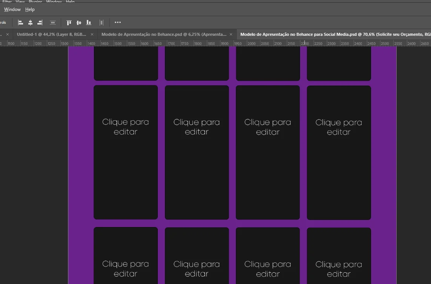The image size is (431, 284).
Task: Click fourth-column 'Clique para editar' in full-height row
Action: tap(339, 127)
